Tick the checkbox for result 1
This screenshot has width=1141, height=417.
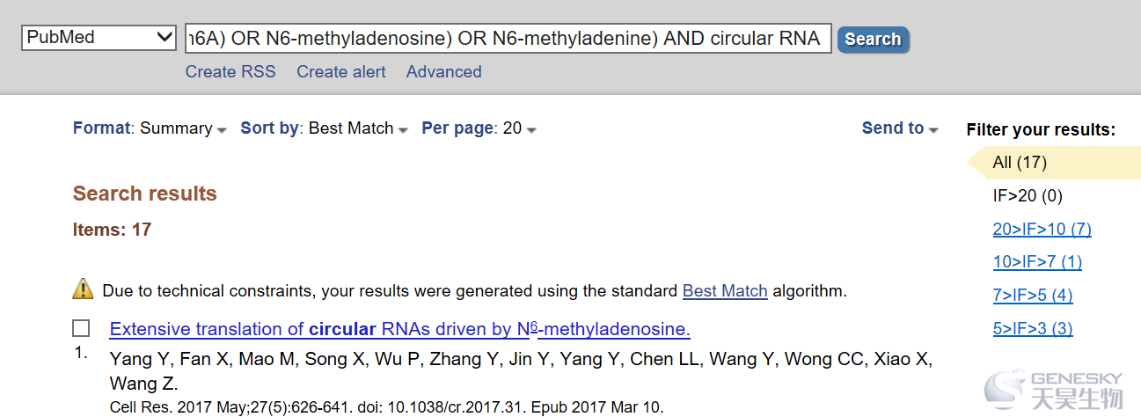(x=81, y=328)
